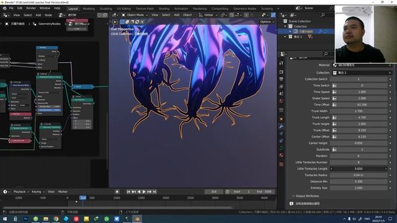Open the timeline View menu
This screenshot has height=223, width=397.
coord(51,191)
